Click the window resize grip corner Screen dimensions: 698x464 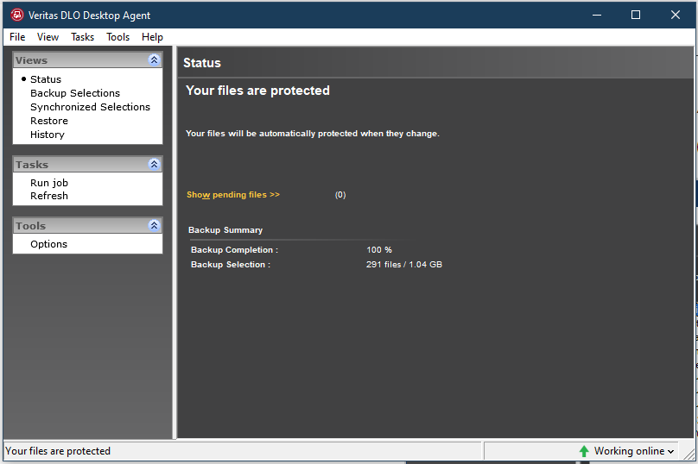point(688,454)
